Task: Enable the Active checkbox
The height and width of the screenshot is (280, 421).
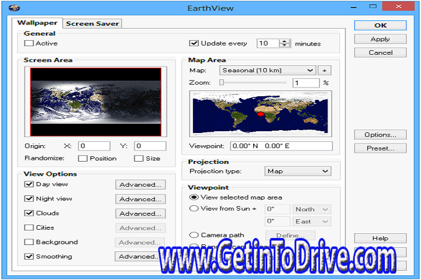Action: click(x=29, y=43)
